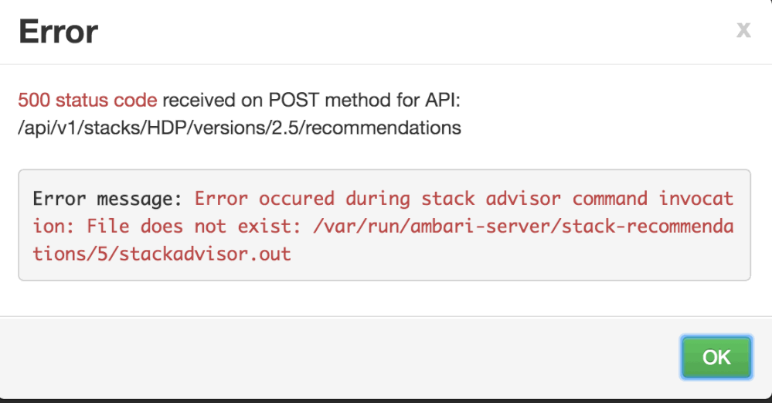Click the word "received" after the status code
This screenshot has height=403, width=772.
tap(198, 101)
